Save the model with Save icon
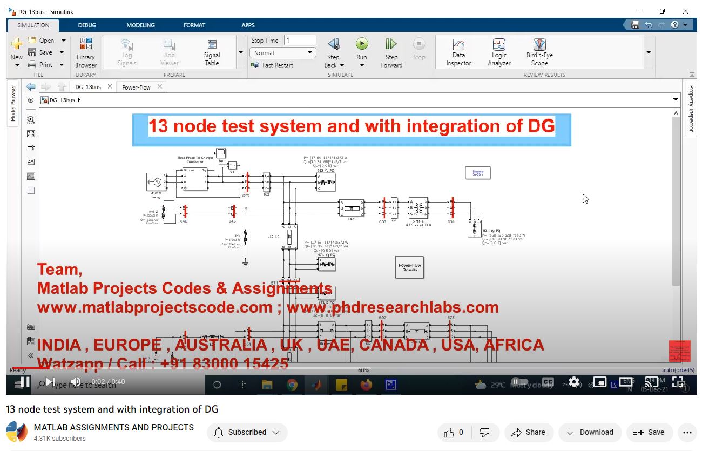 coord(32,52)
